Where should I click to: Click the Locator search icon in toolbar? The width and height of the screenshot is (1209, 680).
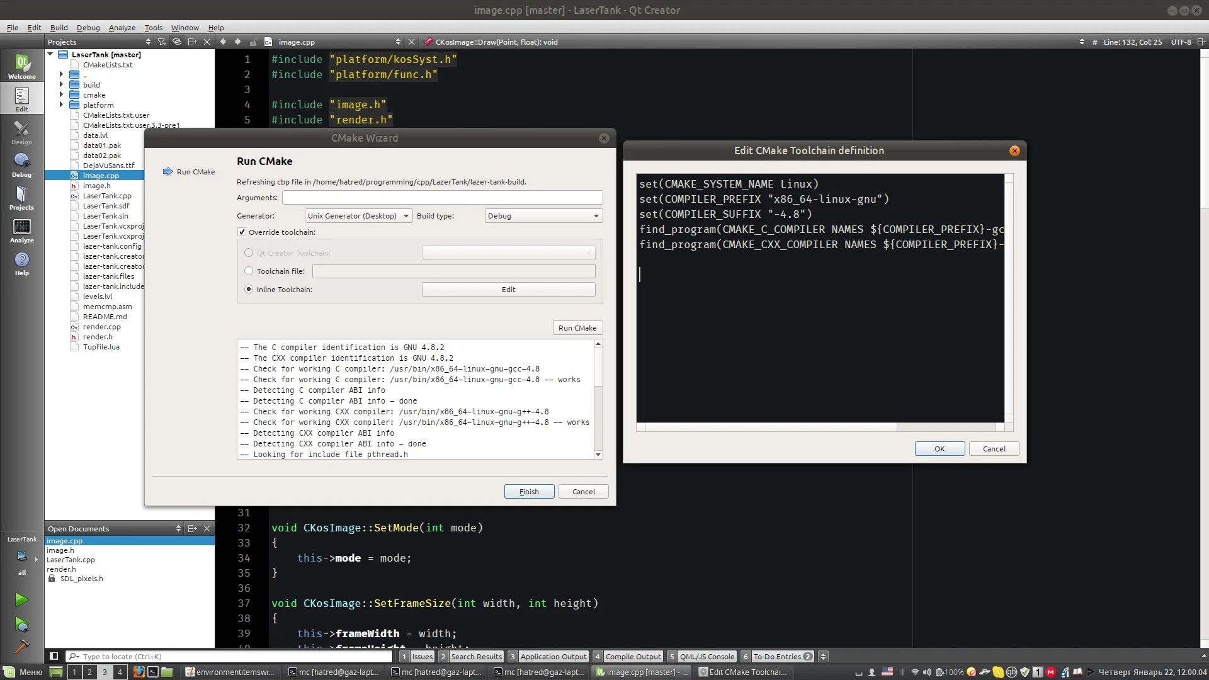tap(72, 656)
